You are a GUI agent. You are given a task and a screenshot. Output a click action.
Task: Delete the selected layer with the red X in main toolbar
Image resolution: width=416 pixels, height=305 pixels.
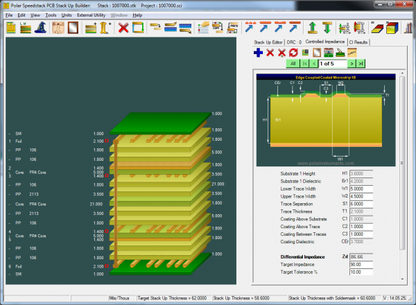coord(123,28)
